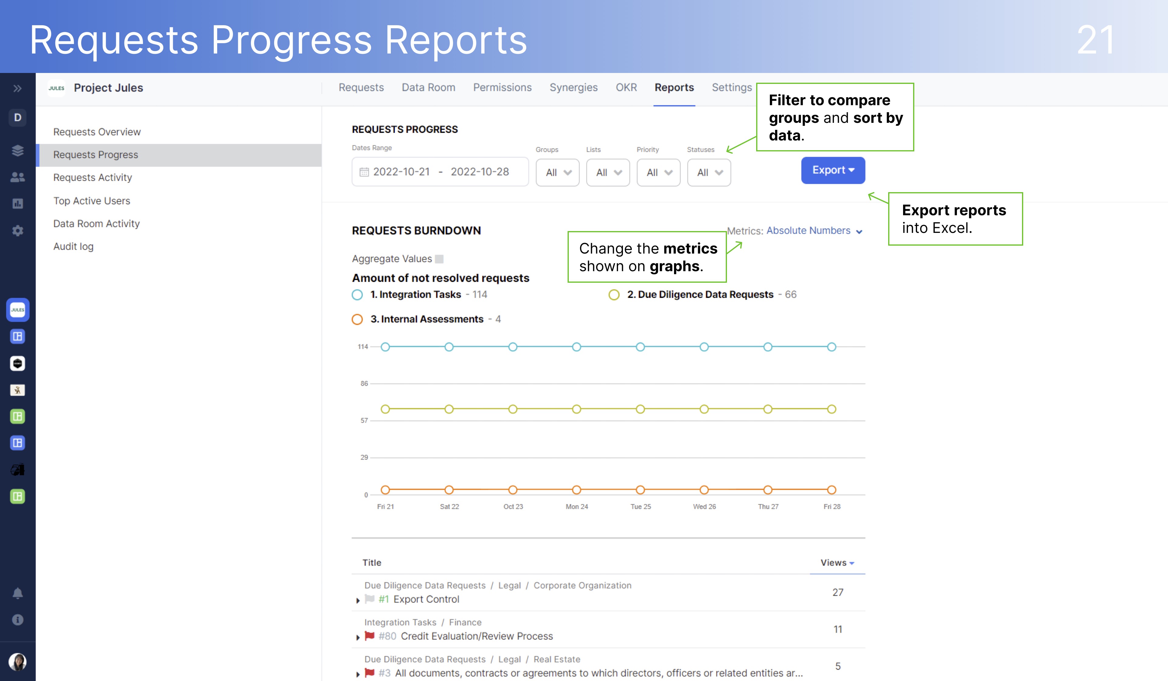This screenshot has height=681, width=1168.
Task: Open the Synergies tab
Action: [x=574, y=88]
